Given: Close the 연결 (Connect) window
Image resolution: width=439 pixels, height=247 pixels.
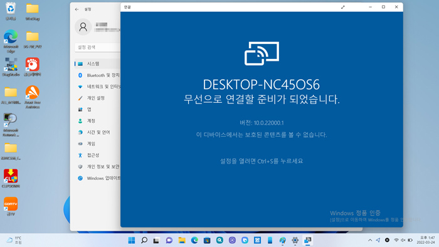Looking at the screenshot, I should pyautogui.click(x=396, y=7).
